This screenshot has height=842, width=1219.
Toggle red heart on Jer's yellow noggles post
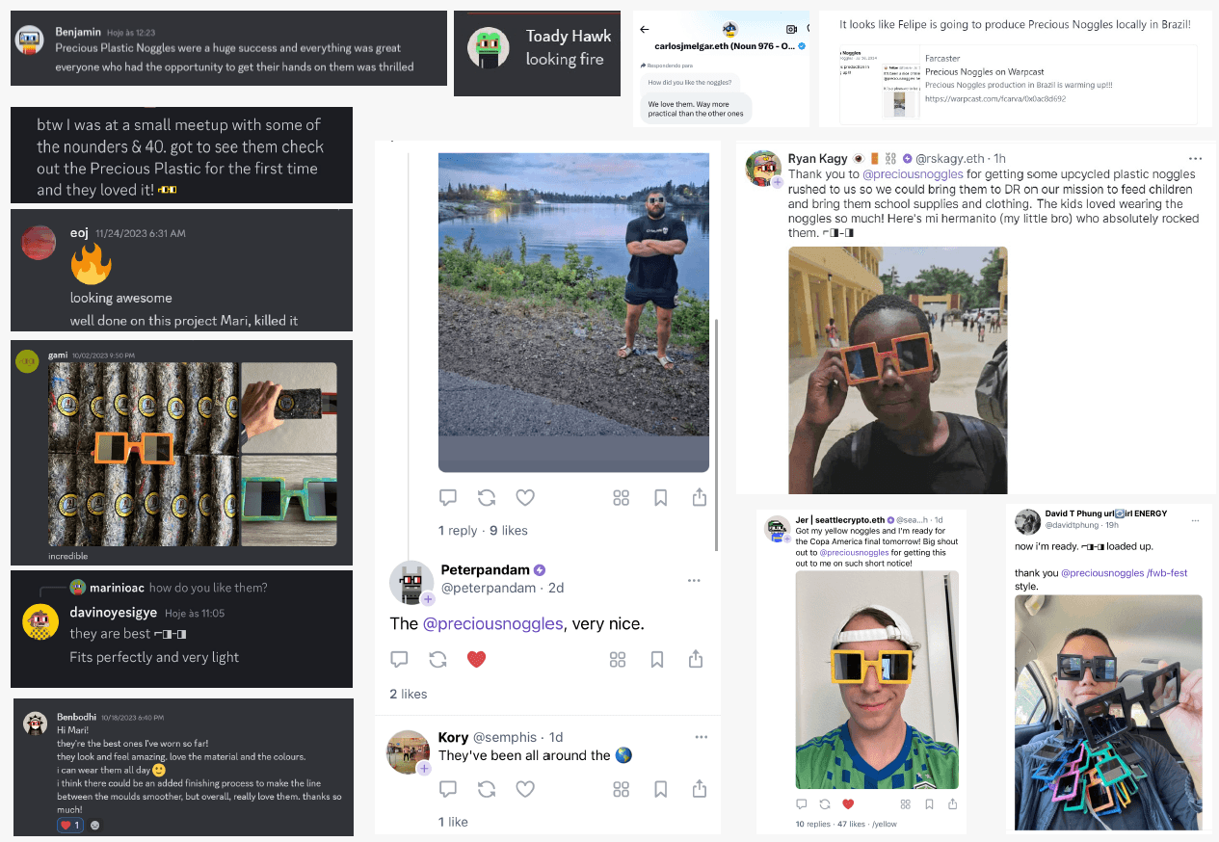coord(848,803)
